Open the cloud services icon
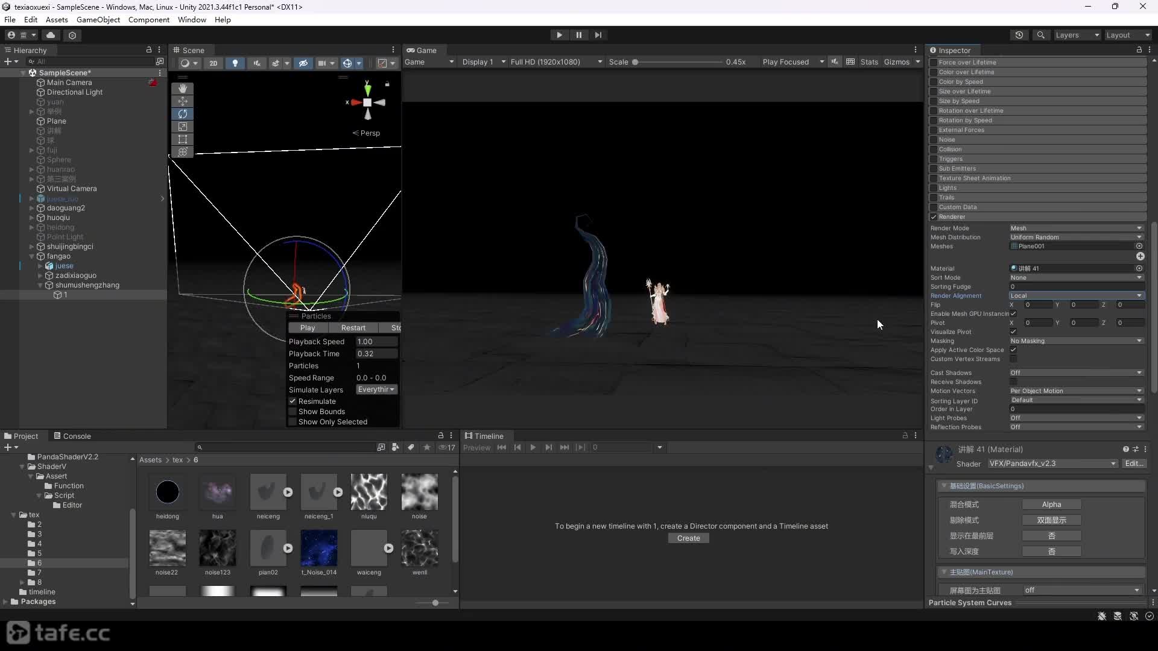 [51, 35]
